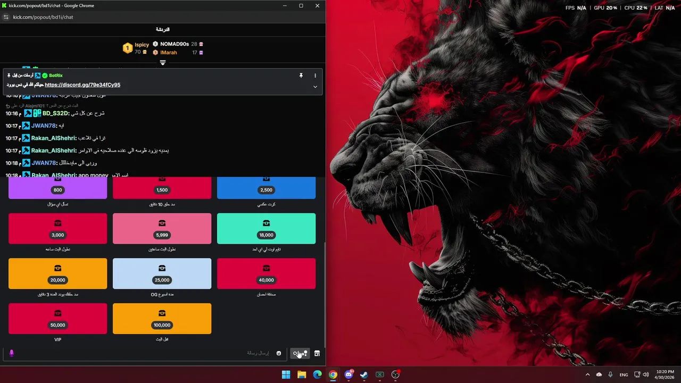Open volume control in system tray
This screenshot has width=681, height=383.
646,374
